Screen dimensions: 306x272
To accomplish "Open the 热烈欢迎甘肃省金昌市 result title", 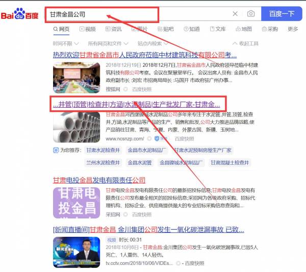I will (x=144, y=55).
